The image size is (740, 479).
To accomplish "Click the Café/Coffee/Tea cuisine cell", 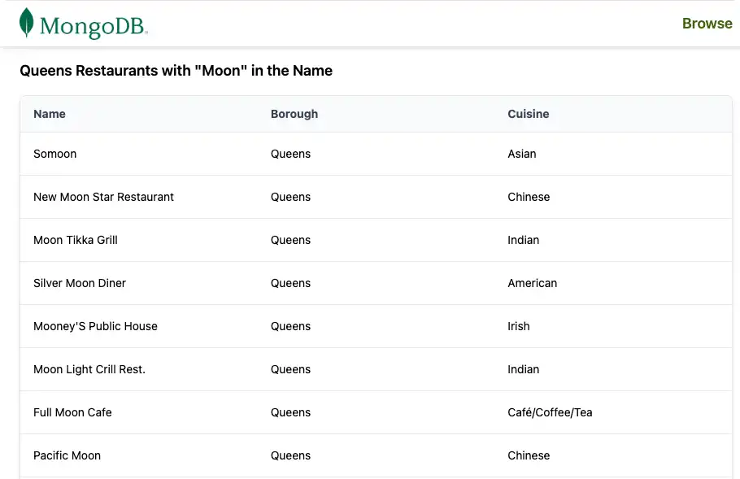I will 550,412.
